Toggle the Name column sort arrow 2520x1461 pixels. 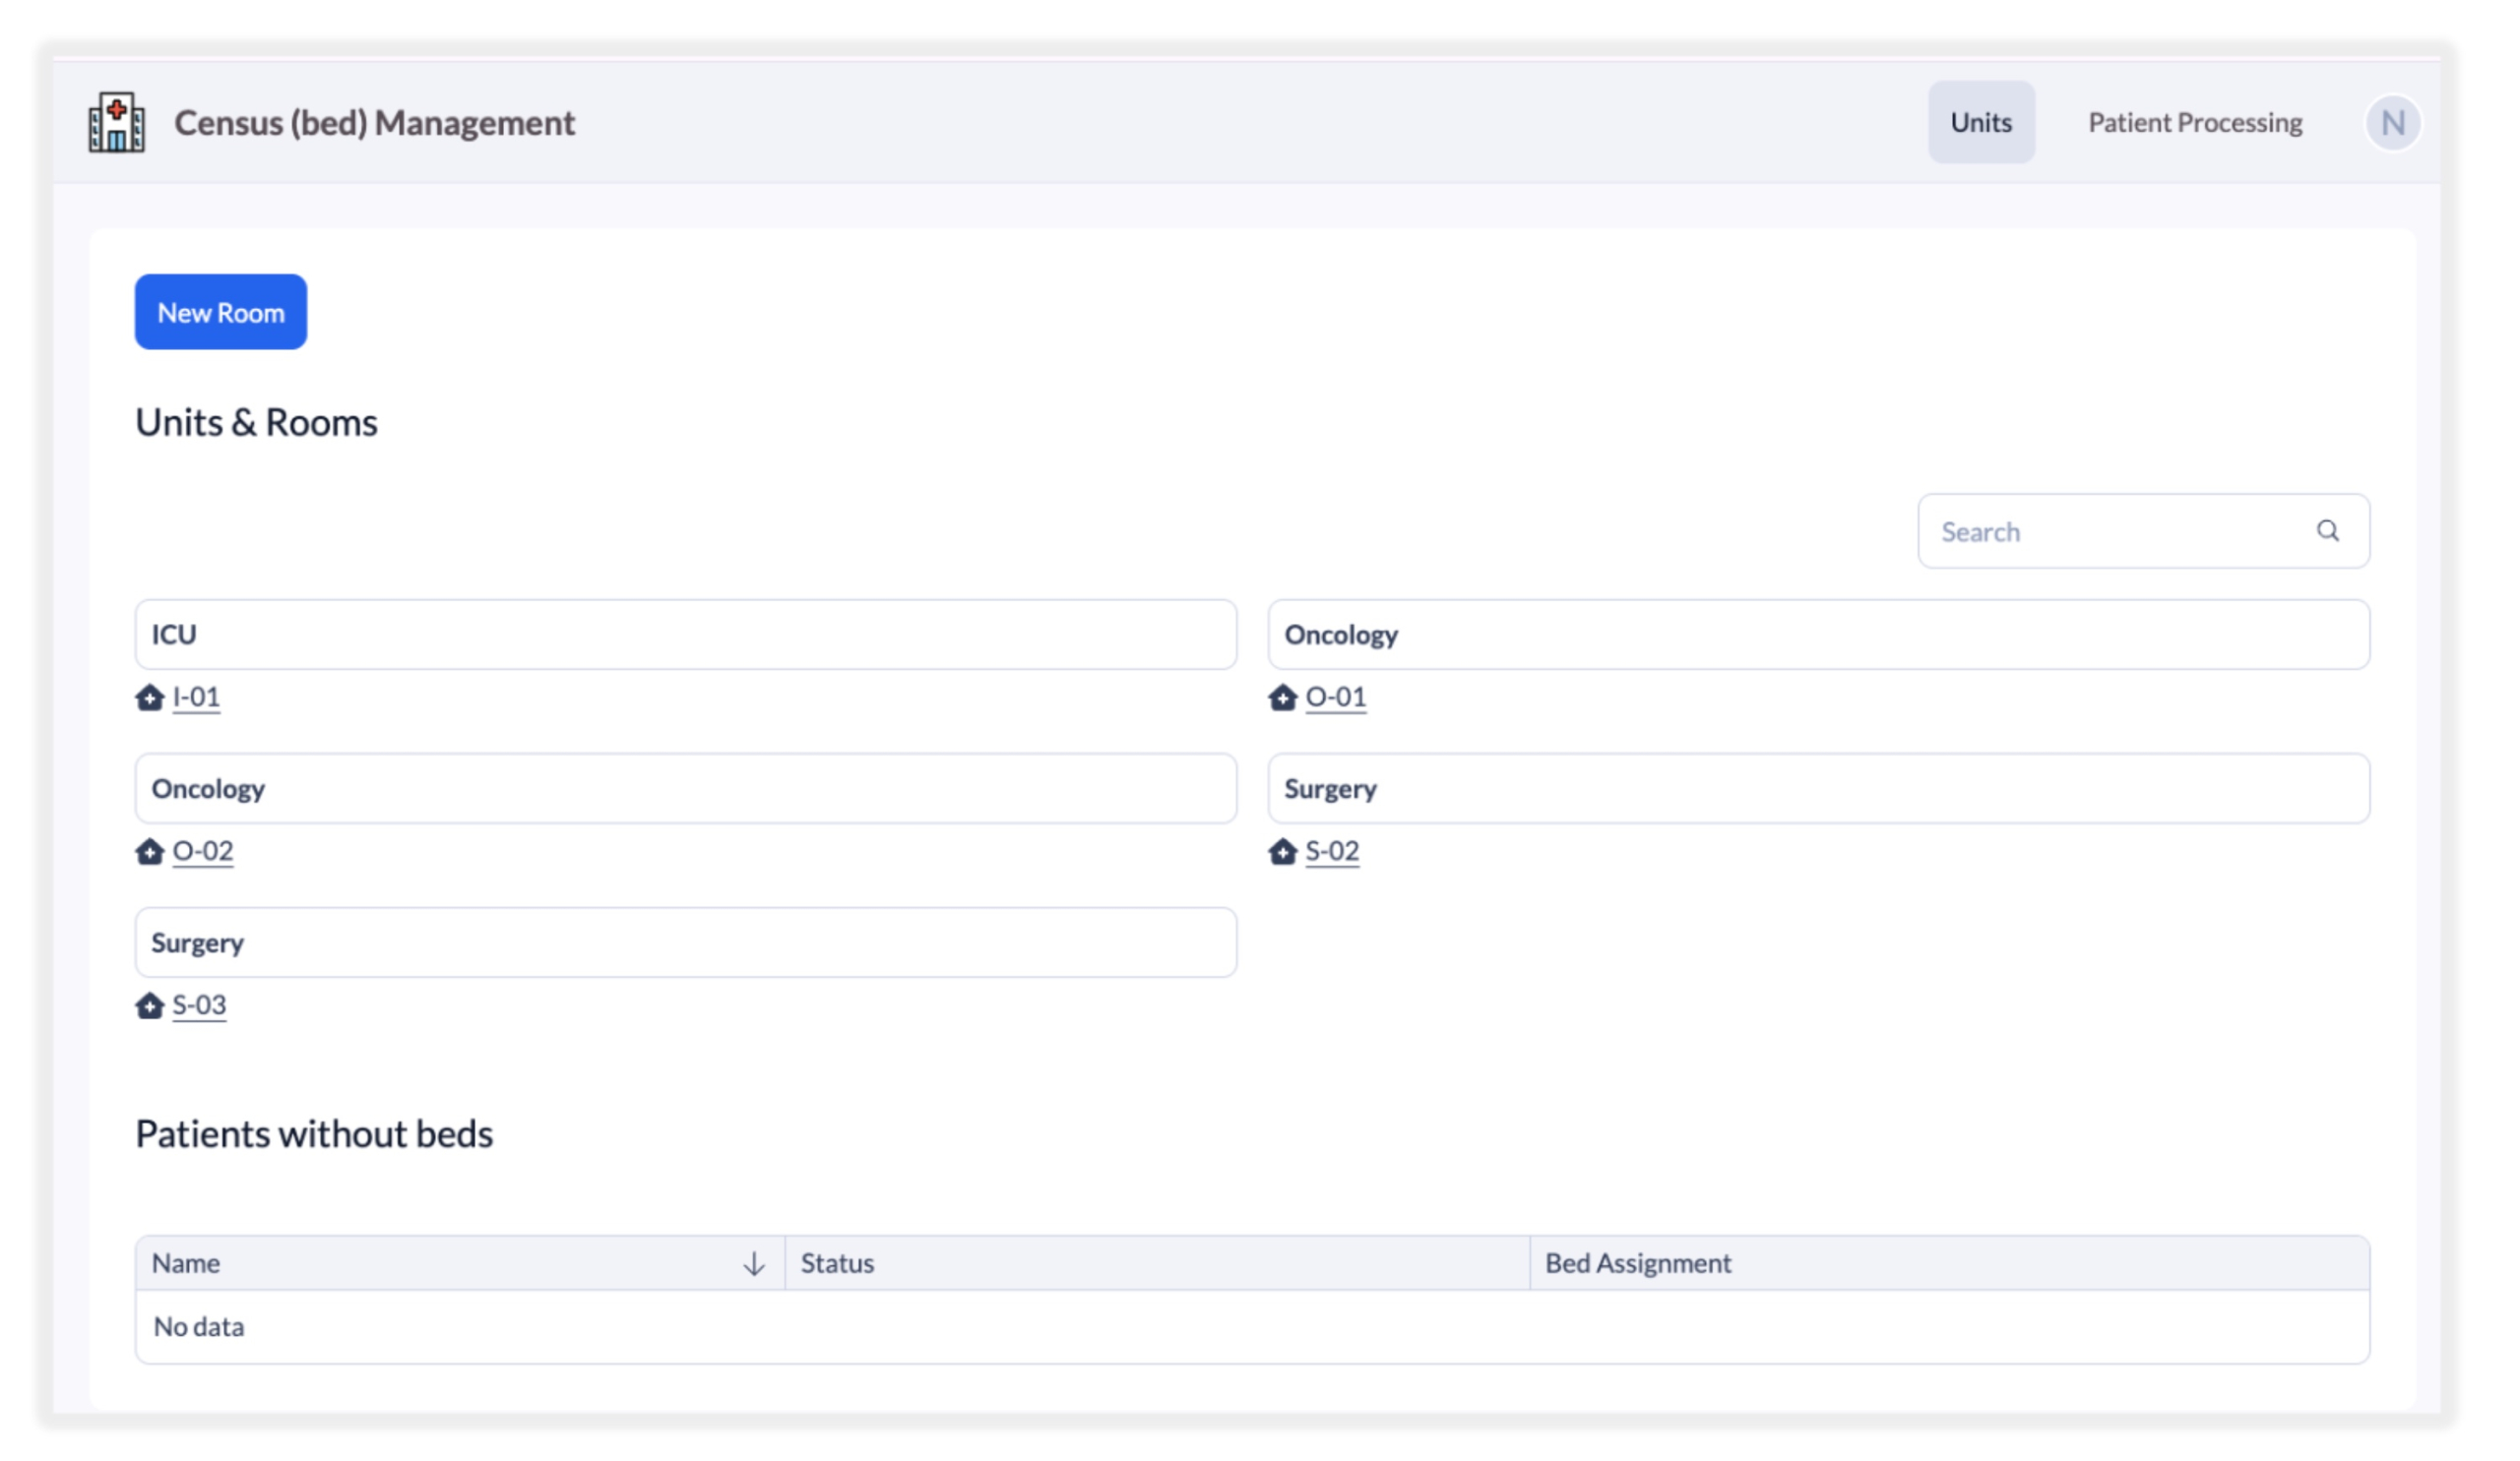pos(753,1262)
